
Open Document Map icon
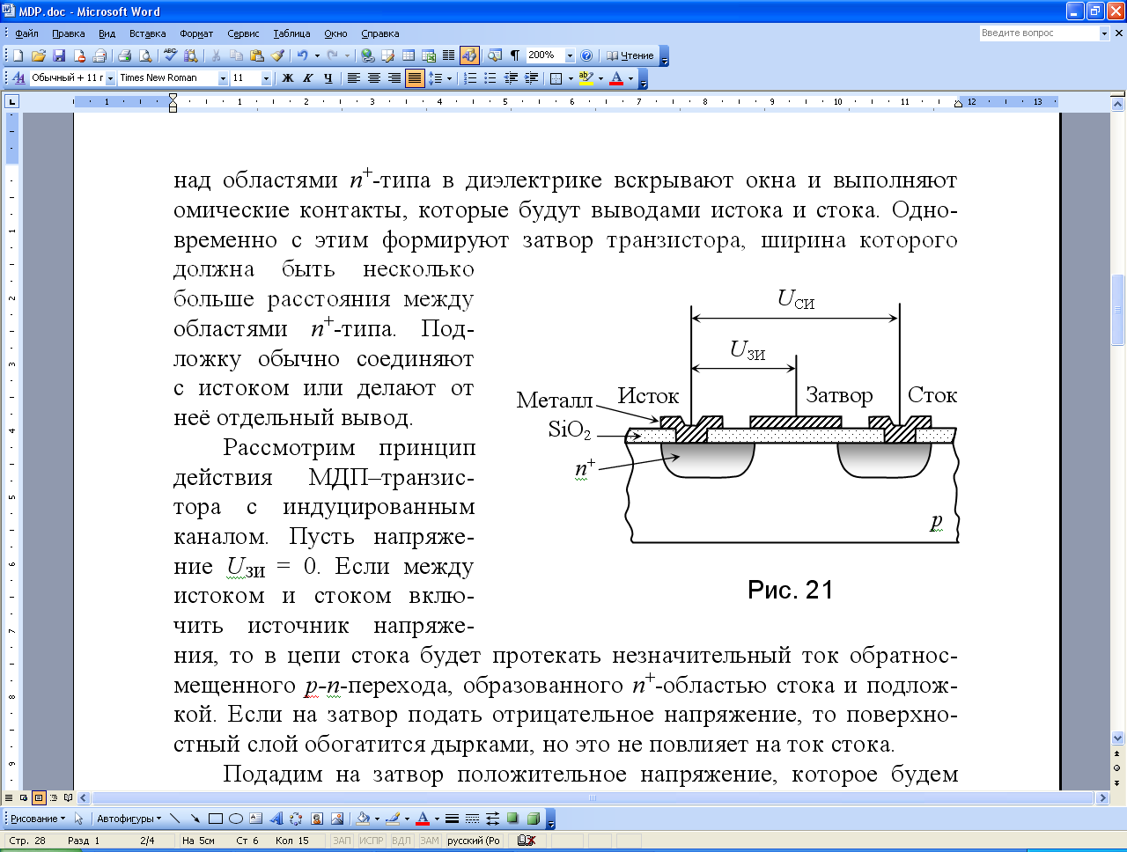click(x=494, y=55)
